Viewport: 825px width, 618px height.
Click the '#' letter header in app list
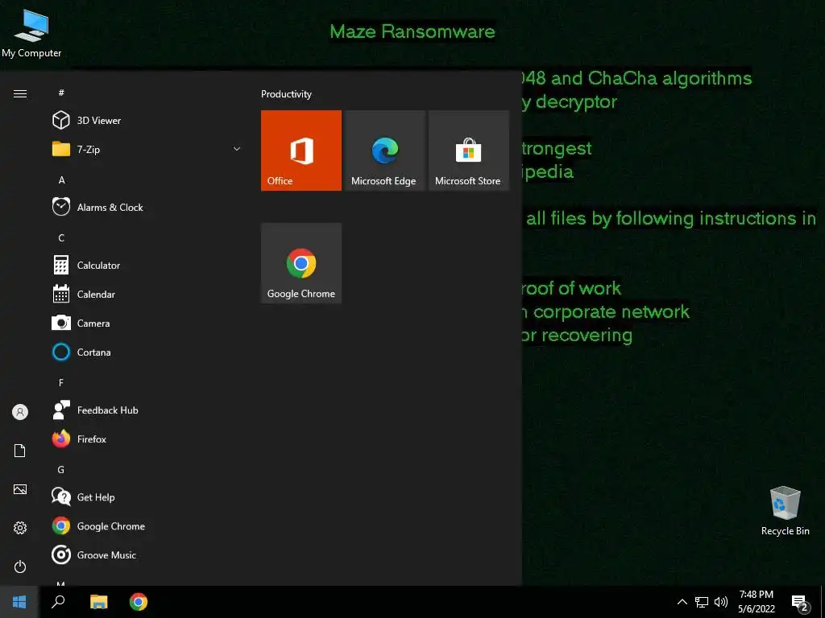point(61,93)
